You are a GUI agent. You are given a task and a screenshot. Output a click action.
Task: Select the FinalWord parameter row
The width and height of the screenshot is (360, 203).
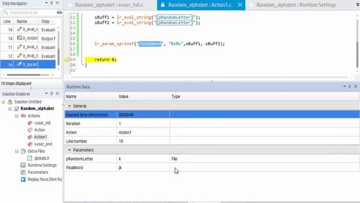tap(212, 167)
